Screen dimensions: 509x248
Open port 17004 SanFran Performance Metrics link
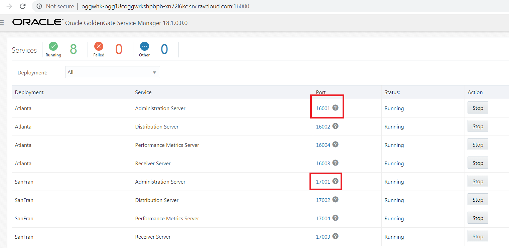[x=323, y=219]
